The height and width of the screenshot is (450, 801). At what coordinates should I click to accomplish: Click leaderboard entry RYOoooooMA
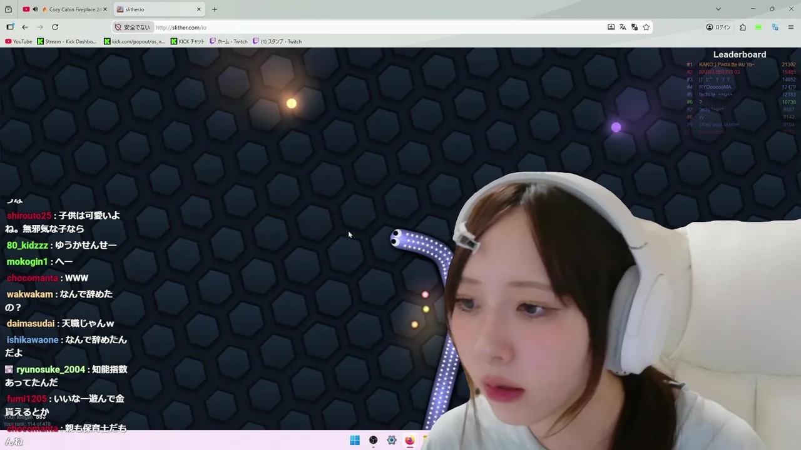(715, 87)
